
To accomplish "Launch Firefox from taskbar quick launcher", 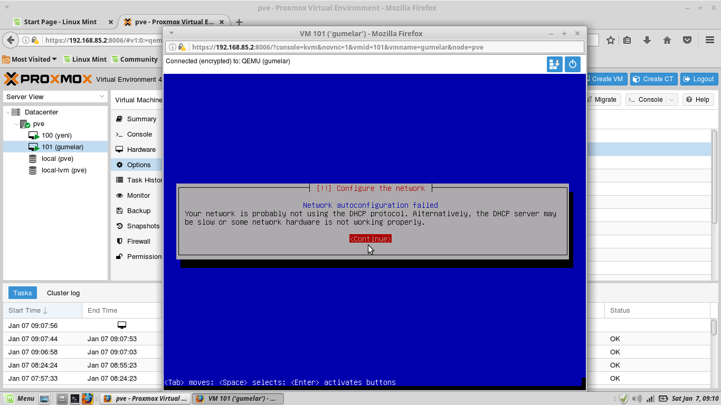I will point(88,399).
